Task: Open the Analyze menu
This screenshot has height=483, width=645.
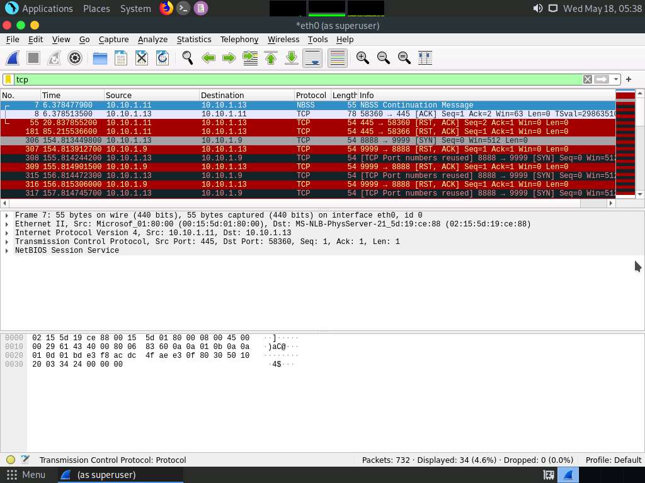Action: coord(152,39)
